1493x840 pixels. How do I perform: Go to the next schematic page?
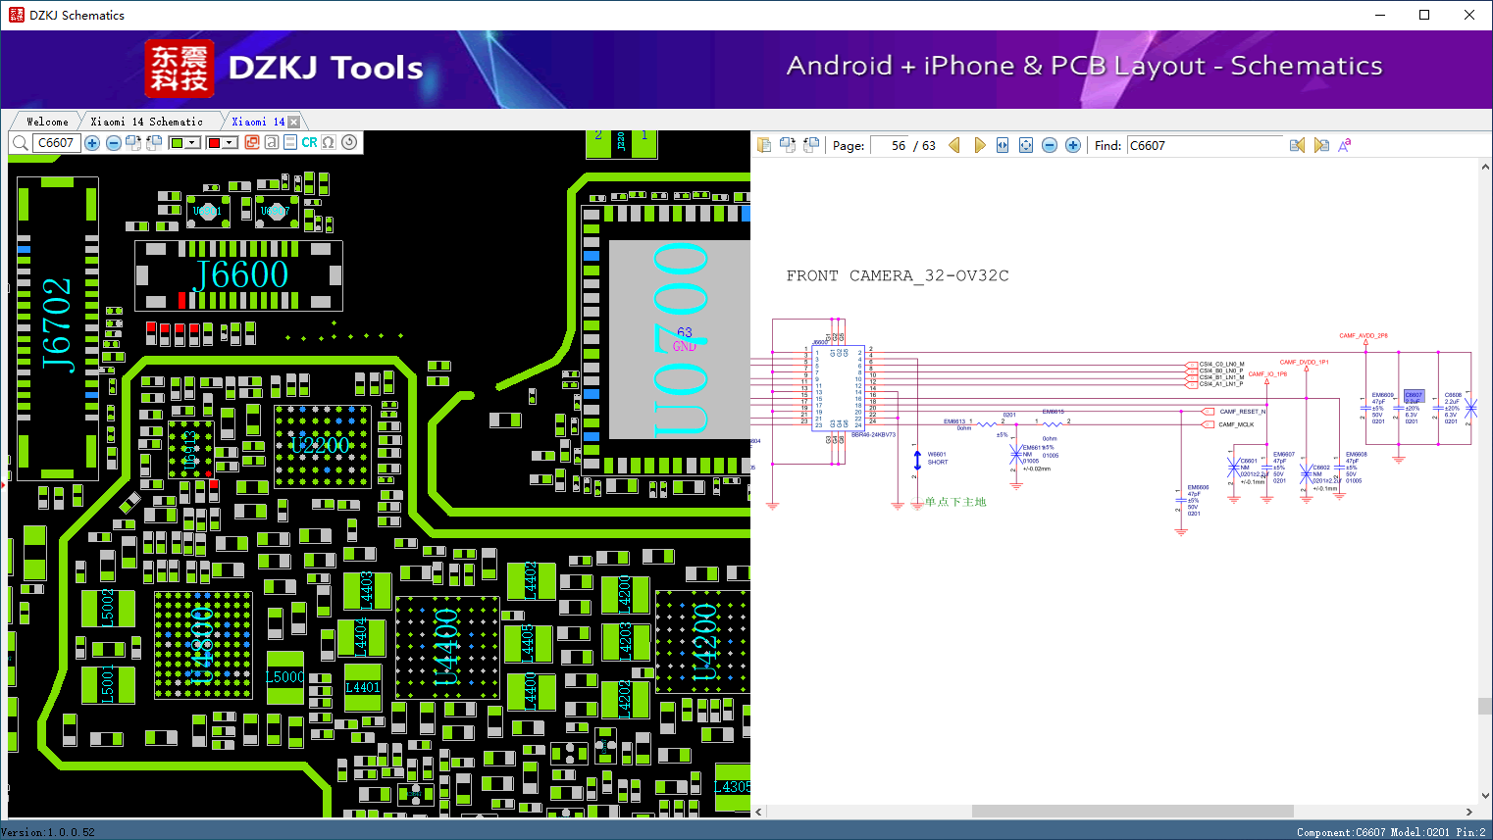979,145
